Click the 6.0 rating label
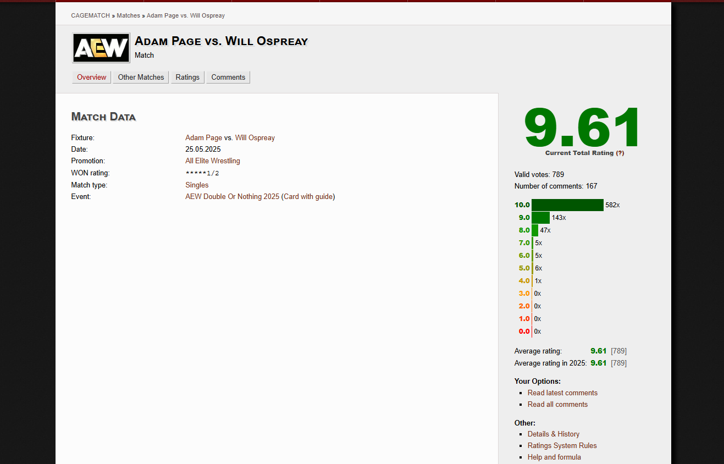The image size is (724, 464). 524,256
